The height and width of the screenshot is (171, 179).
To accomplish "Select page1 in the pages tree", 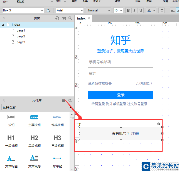I will [21, 30].
